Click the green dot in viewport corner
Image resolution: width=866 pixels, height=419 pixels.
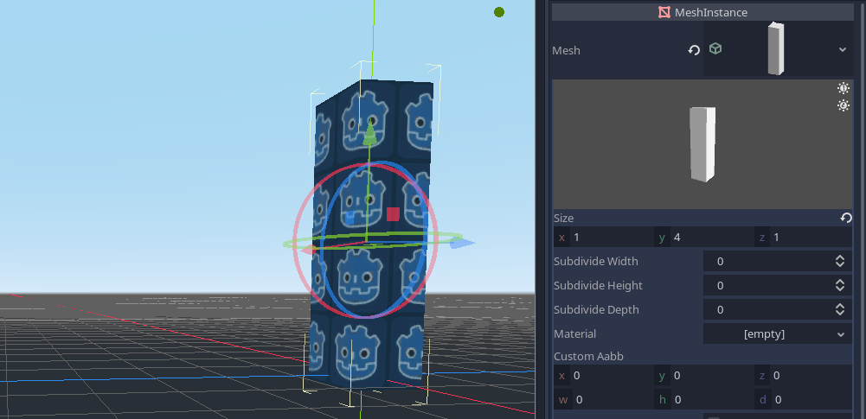[499, 12]
